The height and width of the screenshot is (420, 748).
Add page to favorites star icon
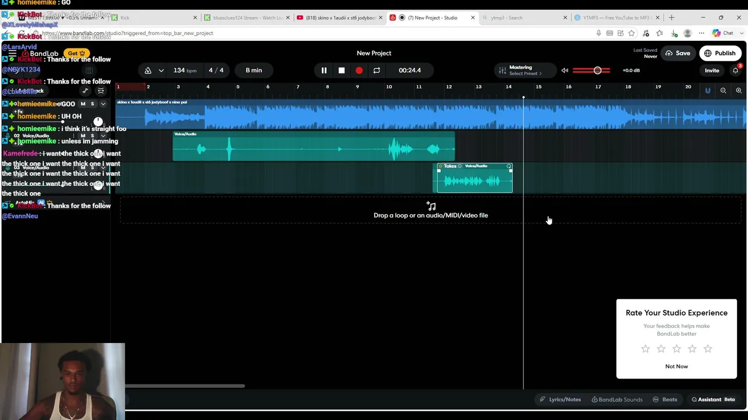pyautogui.click(x=632, y=33)
